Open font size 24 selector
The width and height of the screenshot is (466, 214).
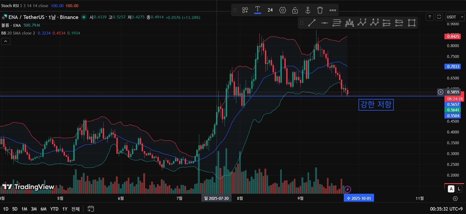coord(270,10)
